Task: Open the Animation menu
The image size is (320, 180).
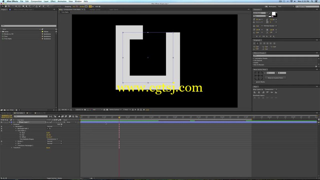Action: point(62,1)
